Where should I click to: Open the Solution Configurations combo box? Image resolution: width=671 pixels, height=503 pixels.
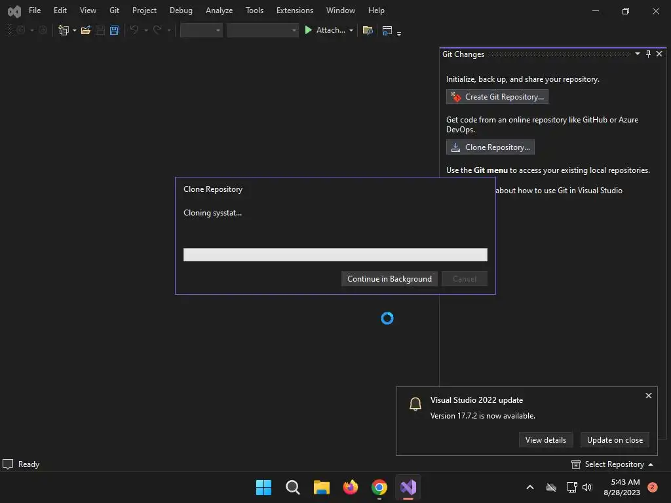coord(201,30)
